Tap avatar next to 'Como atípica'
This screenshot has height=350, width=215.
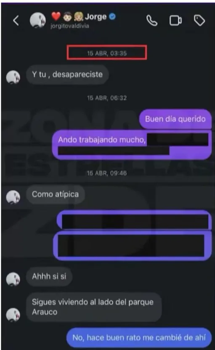coord(13,197)
